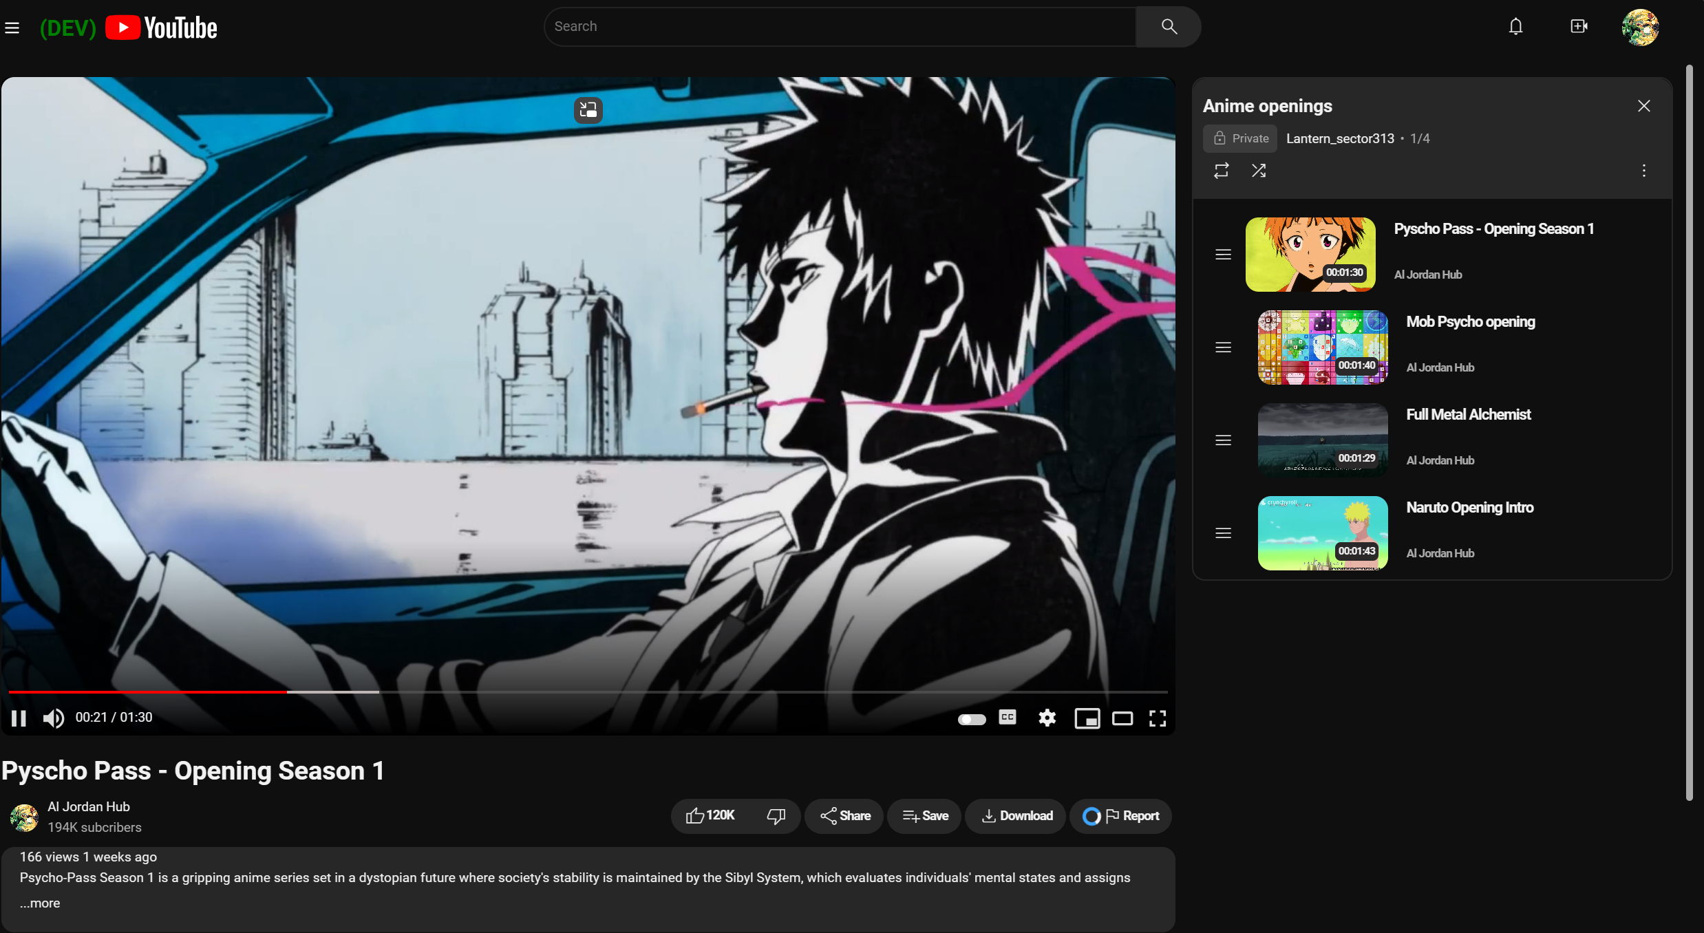Toggle playlist loop repeat
This screenshot has width=1704, height=933.
pyautogui.click(x=1222, y=171)
